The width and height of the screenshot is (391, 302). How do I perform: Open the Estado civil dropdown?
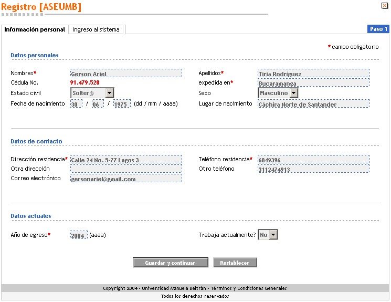tap(109, 93)
